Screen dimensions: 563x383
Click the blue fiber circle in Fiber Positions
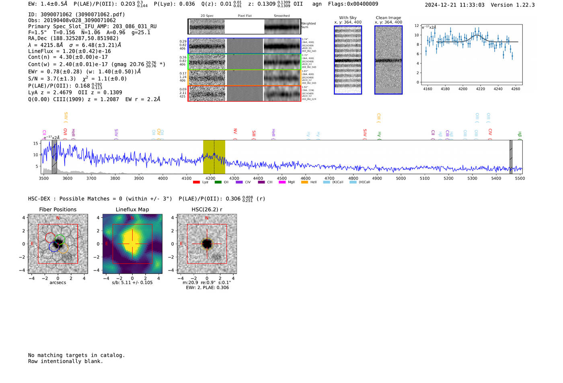[x=54, y=247]
